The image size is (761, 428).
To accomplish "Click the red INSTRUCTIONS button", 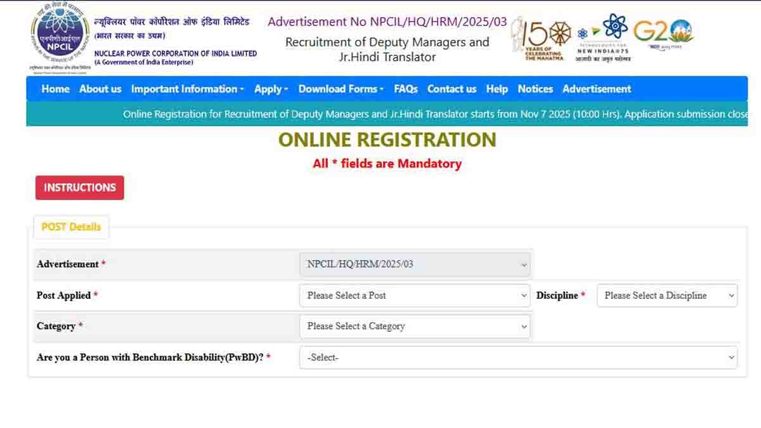I will coord(79,187).
